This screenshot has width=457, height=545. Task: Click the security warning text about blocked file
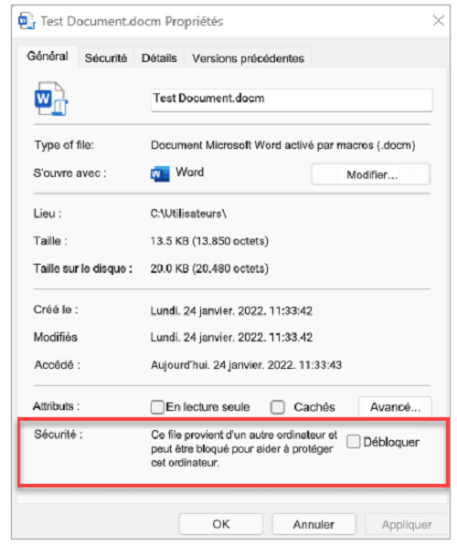pyautogui.click(x=244, y=449)
